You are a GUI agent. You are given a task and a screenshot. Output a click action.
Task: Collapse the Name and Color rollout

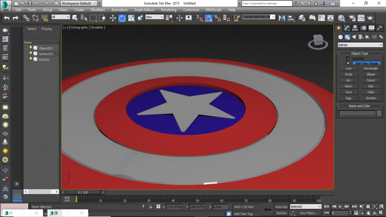pyautogui.click(x=359, y=106)
